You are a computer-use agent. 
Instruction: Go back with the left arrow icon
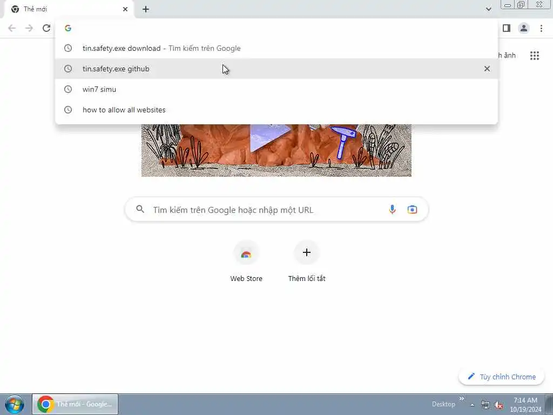coord(12,28)
